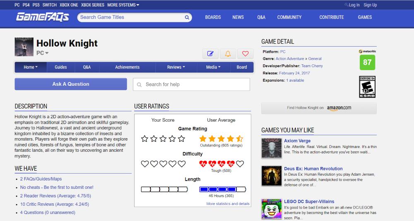
Task: Open the 2 Reader Reviews link
Action: [x=55, y=196]
